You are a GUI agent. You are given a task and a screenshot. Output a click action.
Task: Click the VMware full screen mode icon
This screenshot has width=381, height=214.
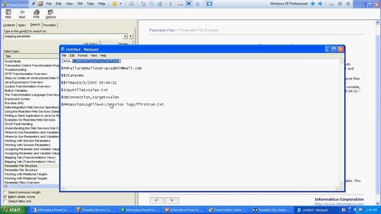coord(189,4)
